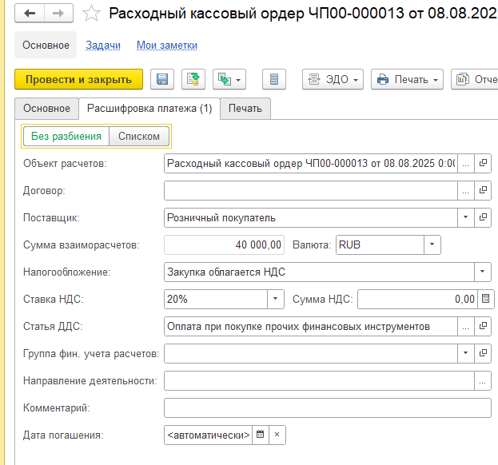The height and width of the screenshot is (465, 498).
Task: Open calendar for Дата погашения
Action: (x=261, y=435)
